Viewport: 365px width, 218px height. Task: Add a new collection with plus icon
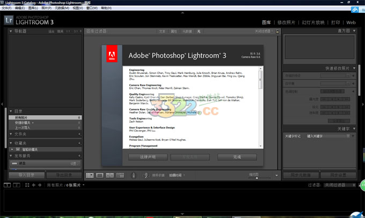79,143
